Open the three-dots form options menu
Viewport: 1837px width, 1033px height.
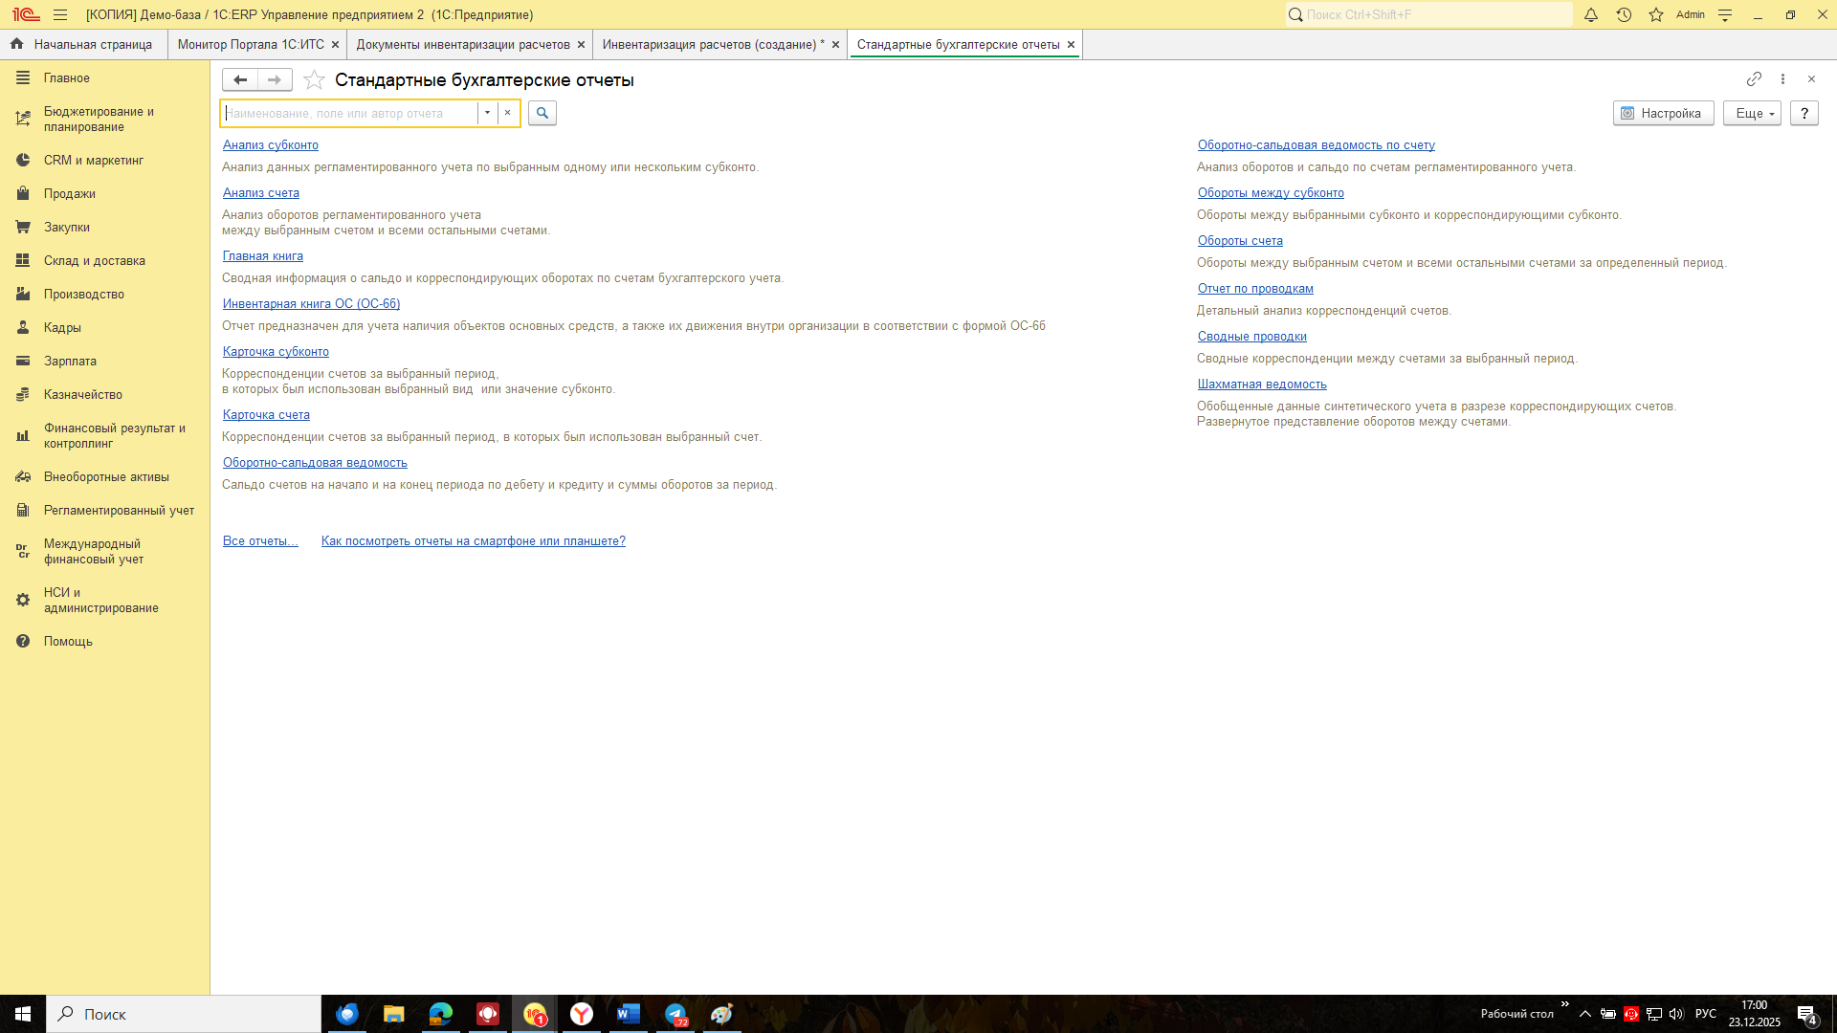coord(1782,79)
